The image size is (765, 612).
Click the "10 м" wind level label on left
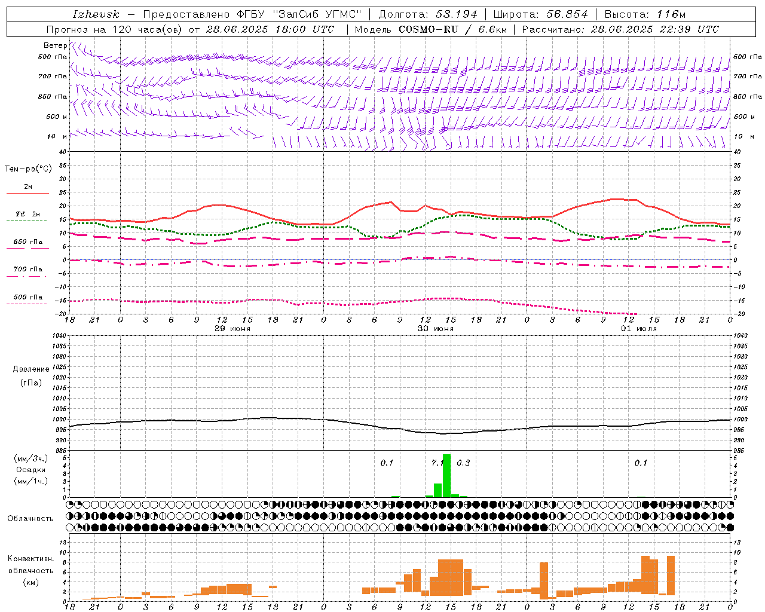(57, 137)
